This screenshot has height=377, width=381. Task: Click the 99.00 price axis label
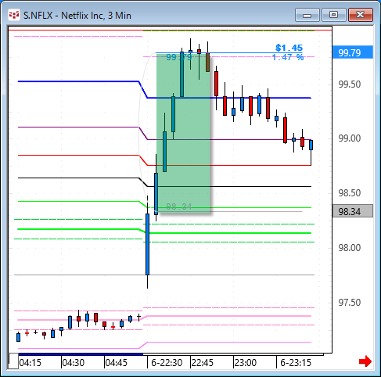350,138
